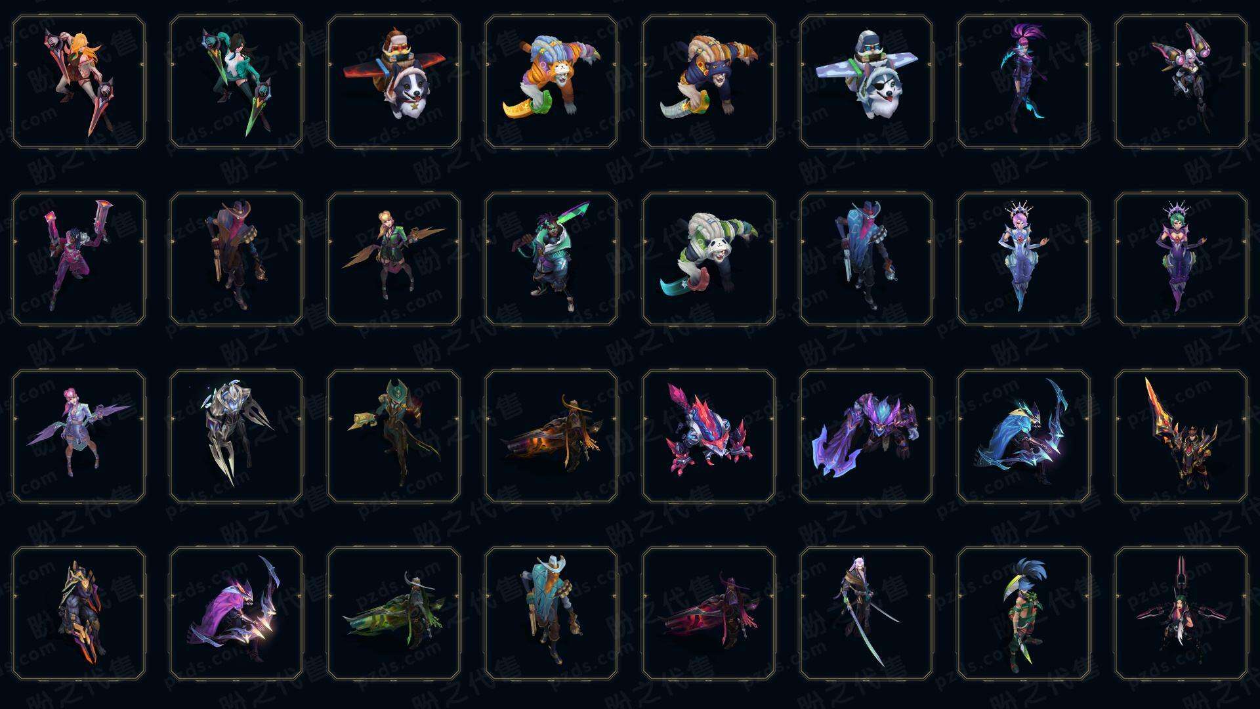Select the purple winged demon skin
The height and width of the screenshot is (709, 1260).
click(866, 436)
